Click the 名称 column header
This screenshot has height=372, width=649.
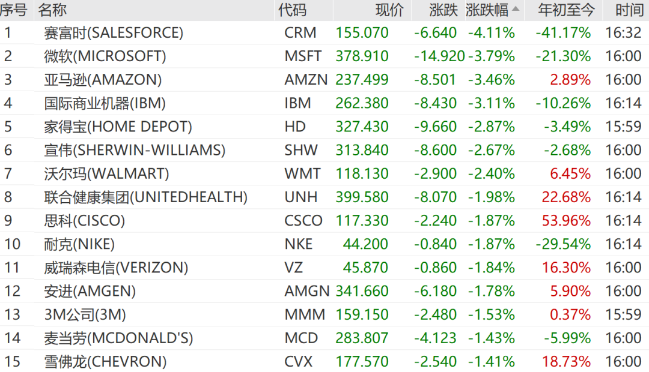tap(52, 10)
